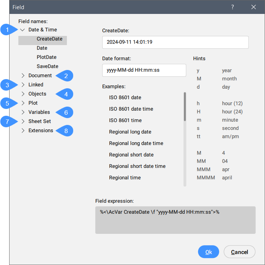Choose ISO 8601 date time example
Screen dimensions: 265x265
coord(131,109)
